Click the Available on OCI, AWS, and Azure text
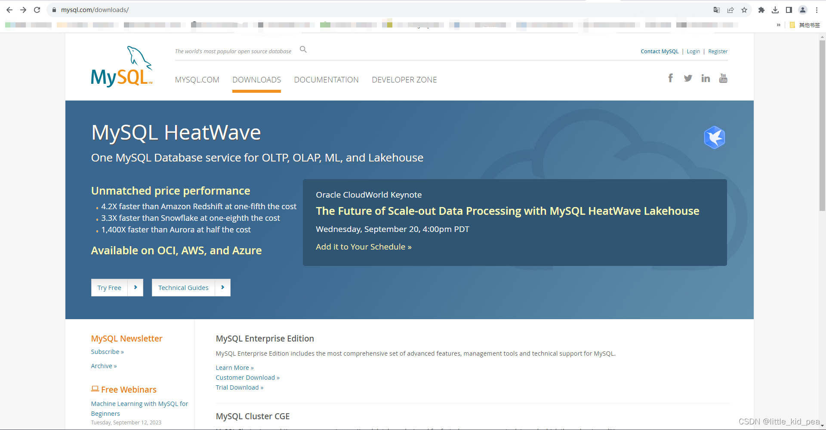Screen dimensions: 826x430 176,250
